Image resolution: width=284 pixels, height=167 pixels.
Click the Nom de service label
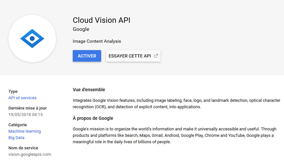pyautogui.click(x=23, y=148)
